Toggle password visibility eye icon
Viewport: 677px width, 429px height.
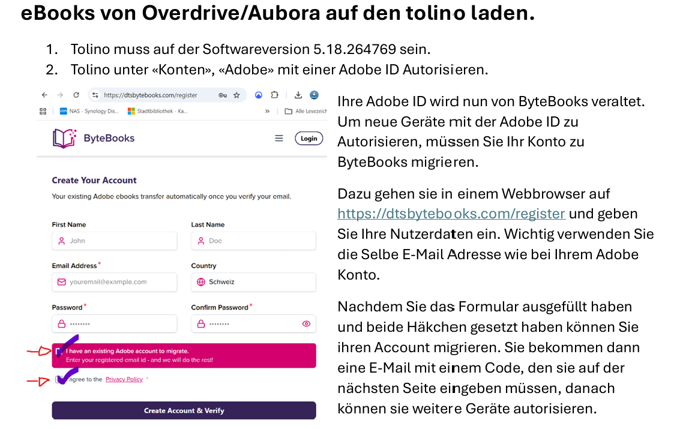306,323
